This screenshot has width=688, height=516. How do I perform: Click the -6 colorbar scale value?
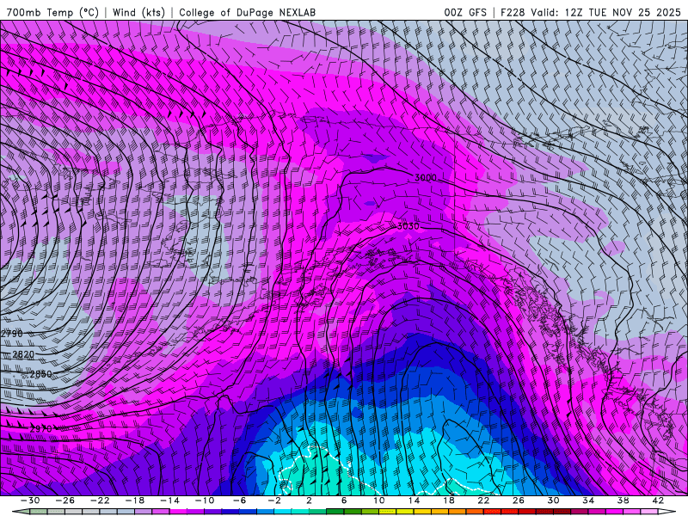coord(240,501)
